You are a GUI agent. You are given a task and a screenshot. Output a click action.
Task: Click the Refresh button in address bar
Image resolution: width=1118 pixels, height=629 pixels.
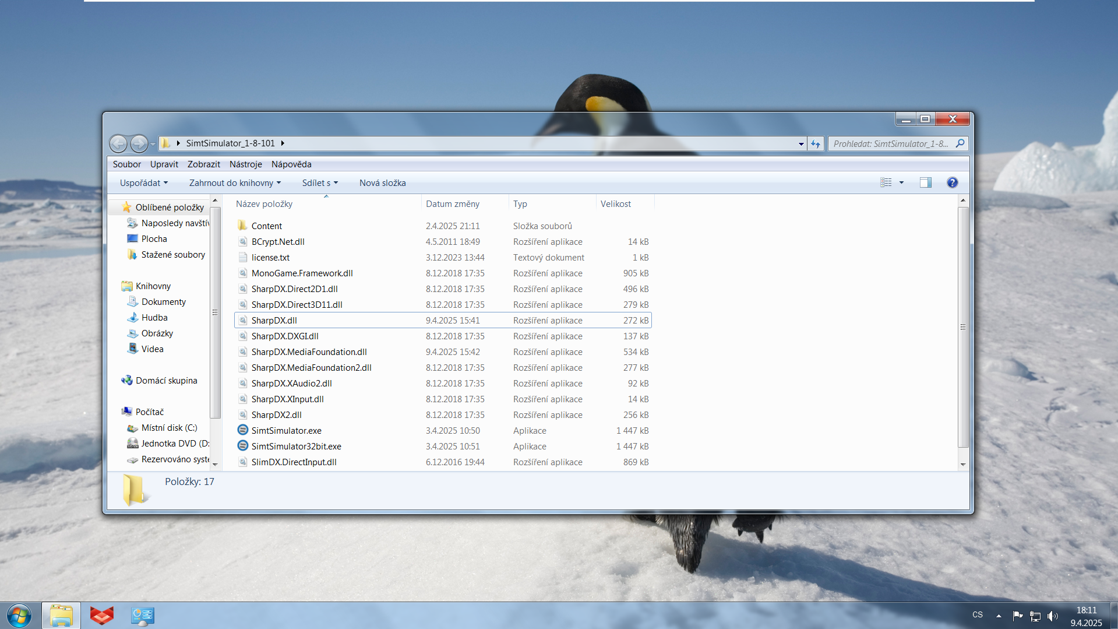(816, 143)
